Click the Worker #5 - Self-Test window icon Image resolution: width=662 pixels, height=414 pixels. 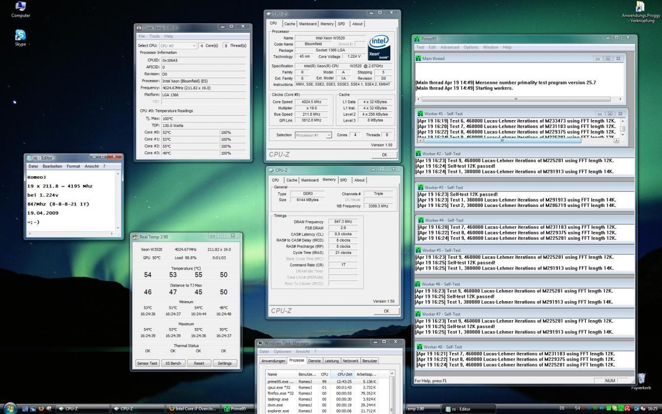418,250
